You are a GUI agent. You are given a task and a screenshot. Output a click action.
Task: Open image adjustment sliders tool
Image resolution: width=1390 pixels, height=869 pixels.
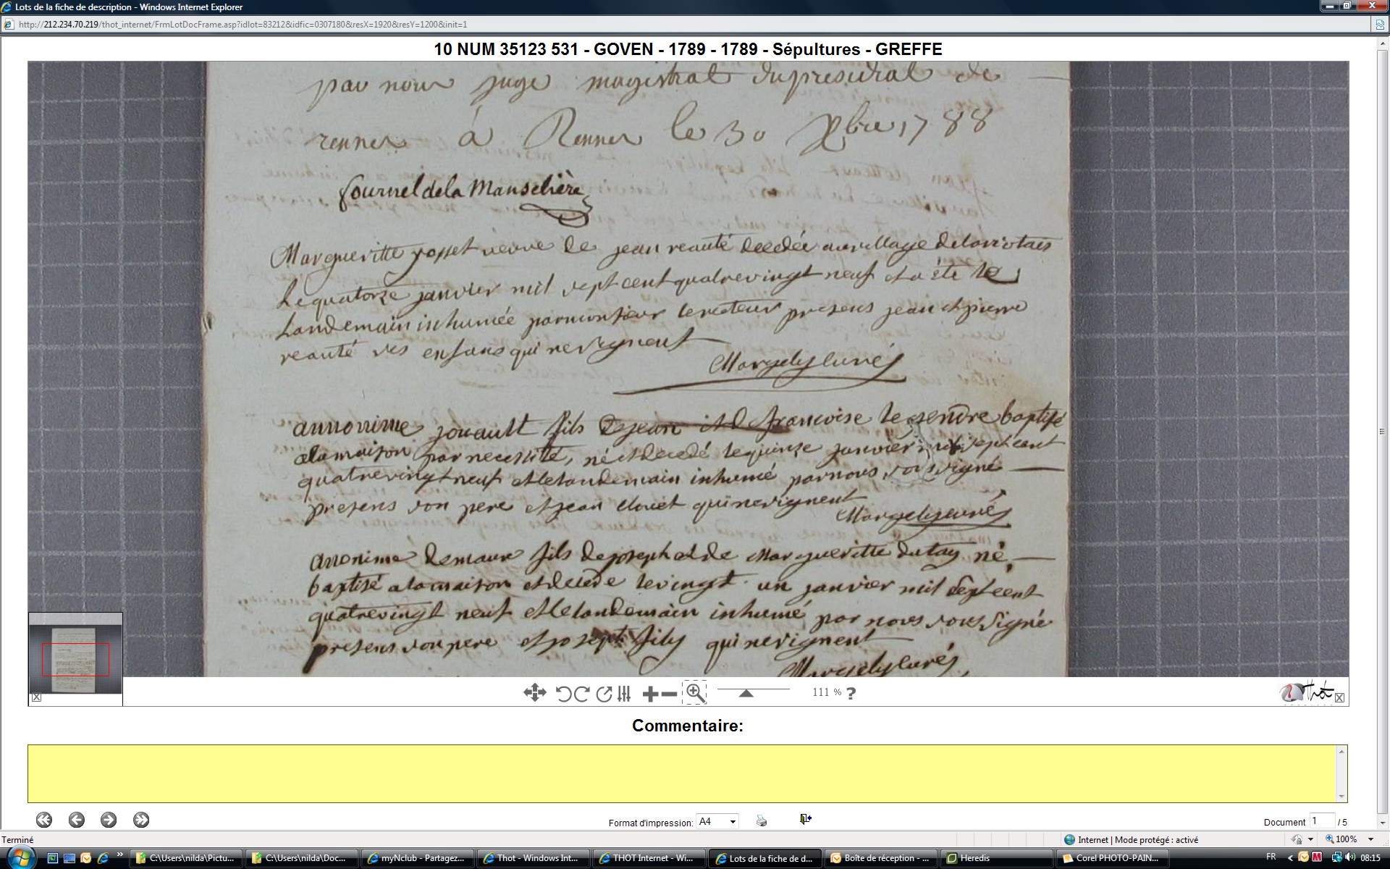click(624, 694)
